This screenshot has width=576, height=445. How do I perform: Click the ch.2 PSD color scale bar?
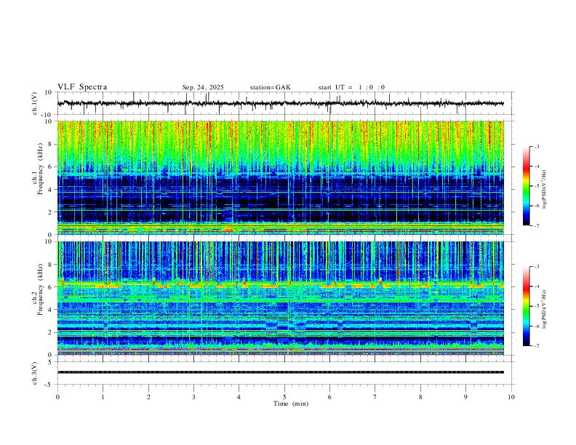(526, 306)
